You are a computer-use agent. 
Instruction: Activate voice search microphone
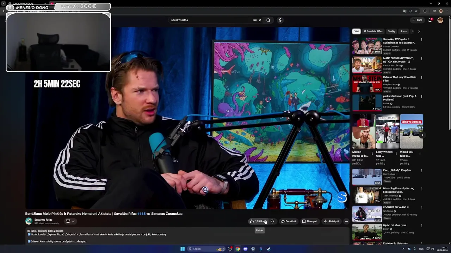[280, 20]
